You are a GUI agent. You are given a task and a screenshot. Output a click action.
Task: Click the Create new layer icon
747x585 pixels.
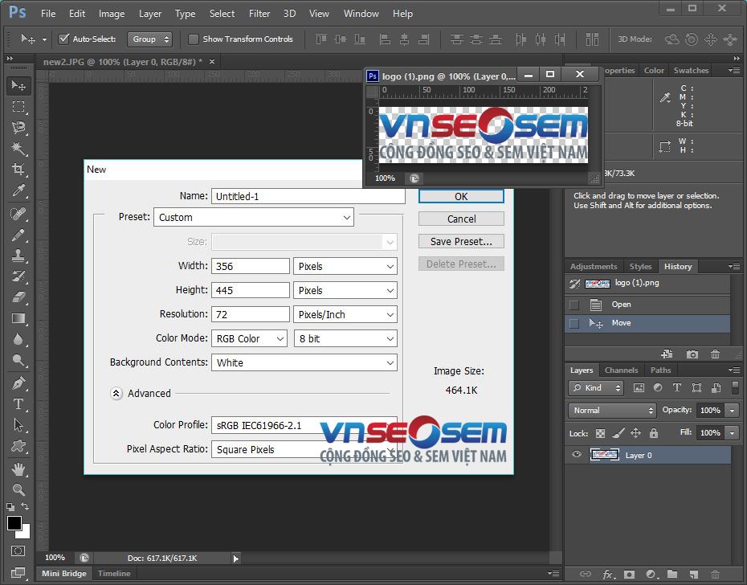click(692, 574)
